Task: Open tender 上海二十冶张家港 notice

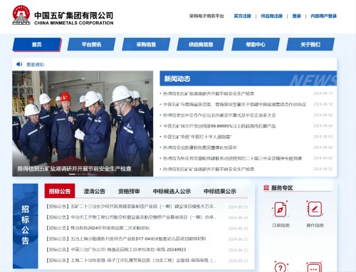Action: click(x=131, y=261)
